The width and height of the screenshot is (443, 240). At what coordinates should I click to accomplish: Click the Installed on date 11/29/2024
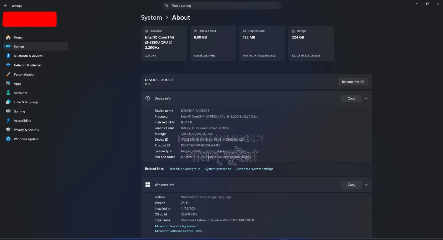189,209
